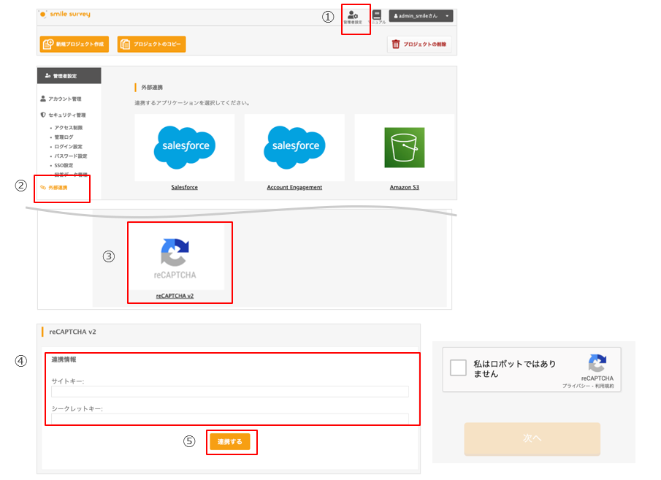The image size is (661, 480).
Task: Click the reCAPTCHA v2 panel heading
Action: tap(72, 332)
